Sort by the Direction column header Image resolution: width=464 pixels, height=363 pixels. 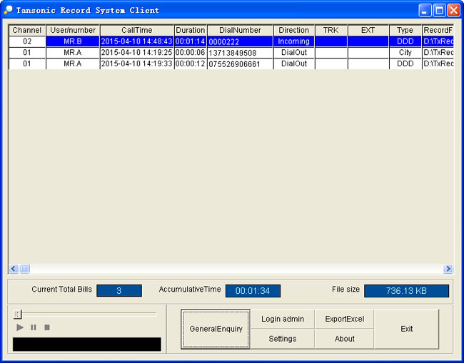pyautogui.click(x=294, y=31)
